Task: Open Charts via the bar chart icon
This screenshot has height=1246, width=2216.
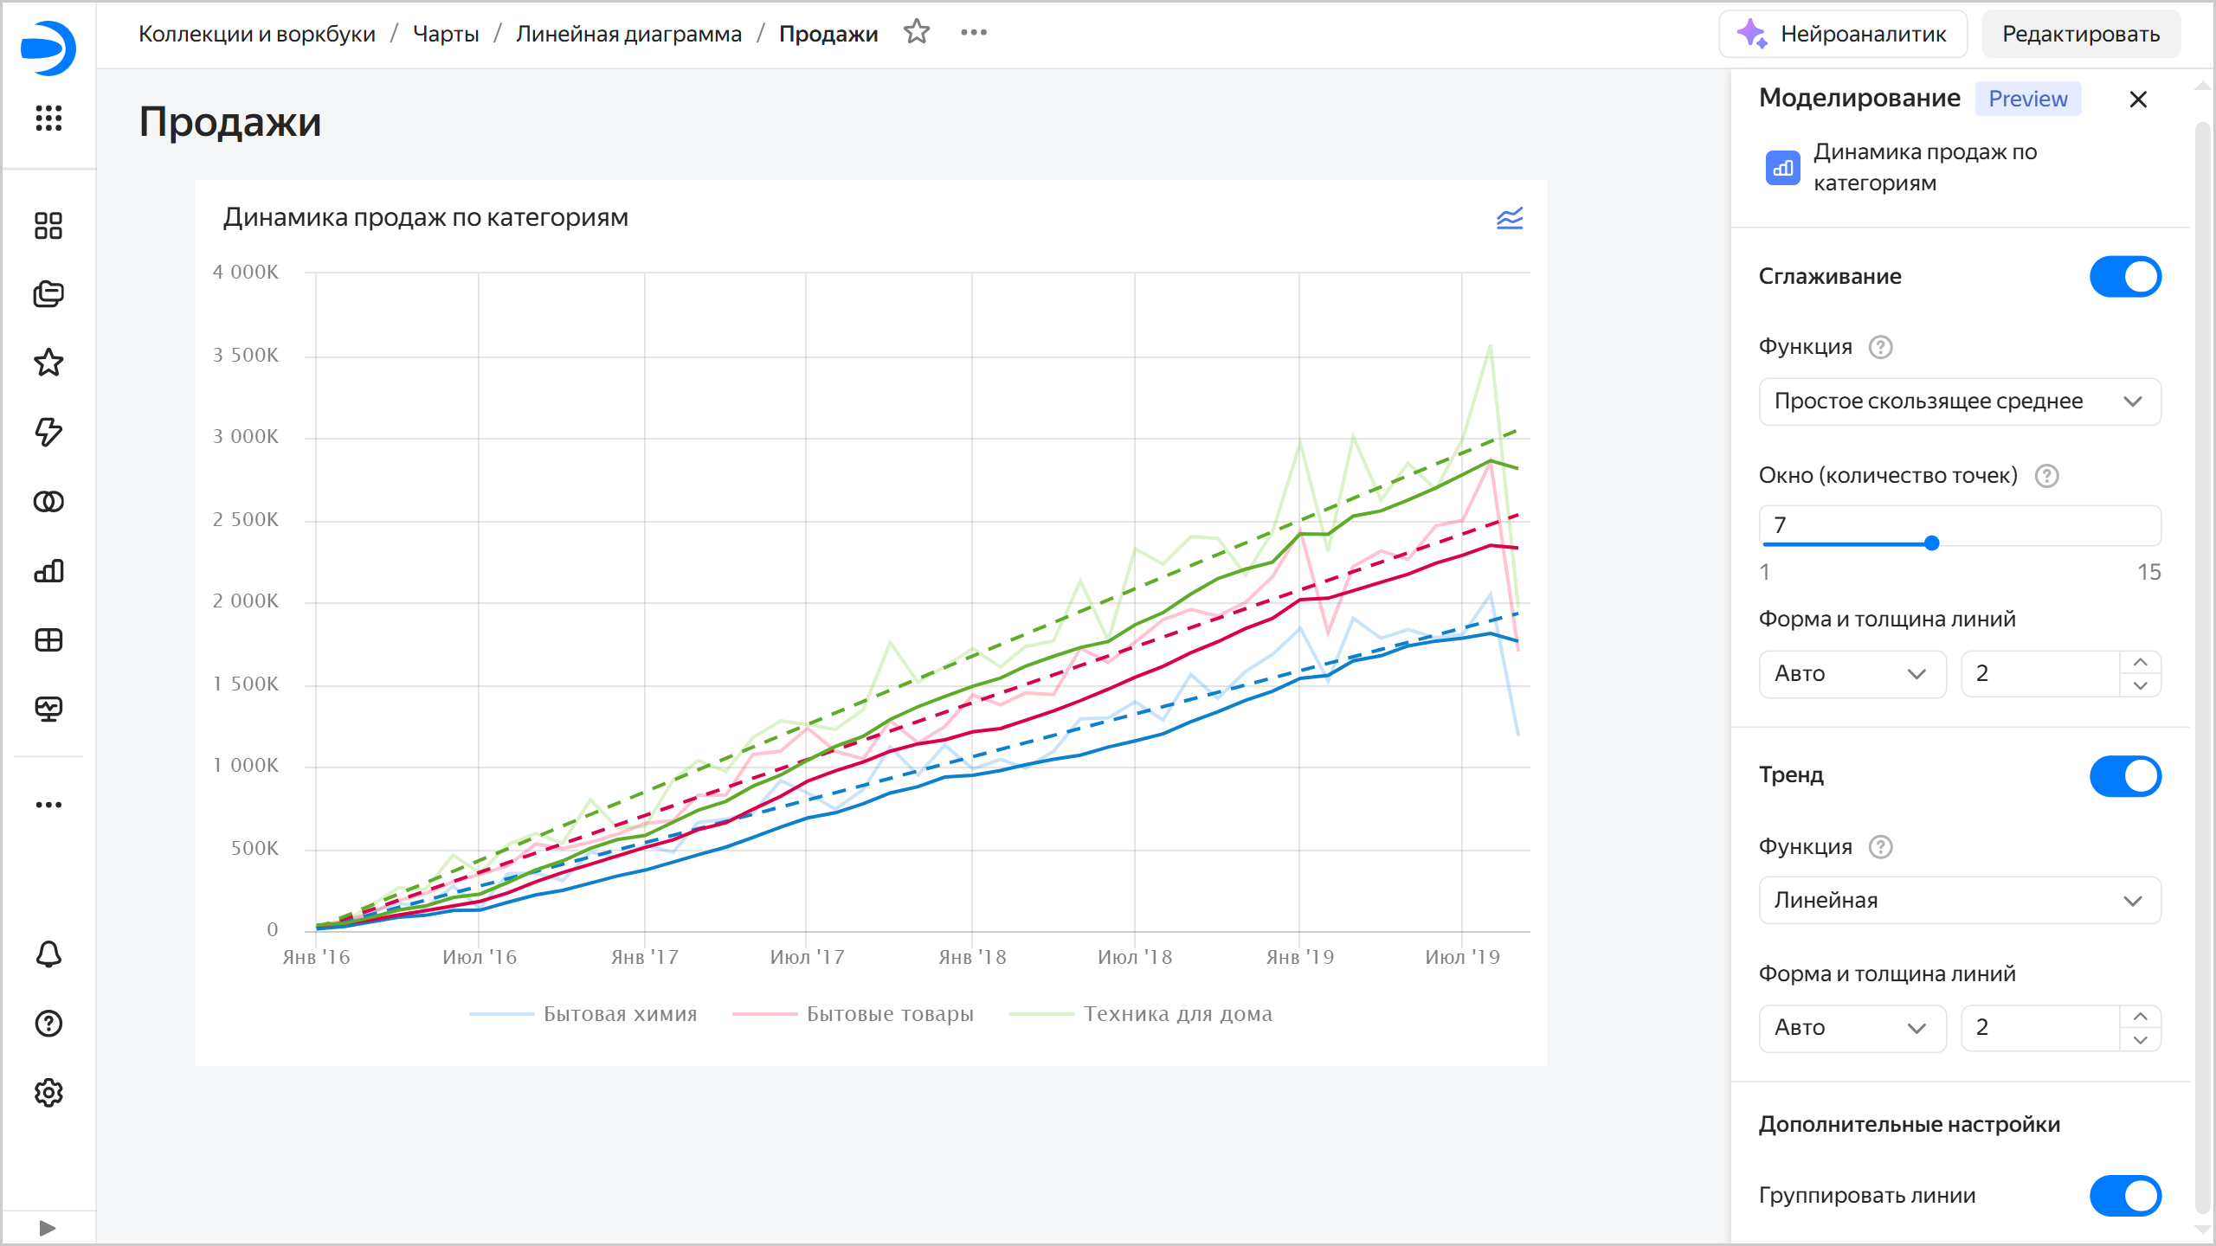Action: coord(48,570)
